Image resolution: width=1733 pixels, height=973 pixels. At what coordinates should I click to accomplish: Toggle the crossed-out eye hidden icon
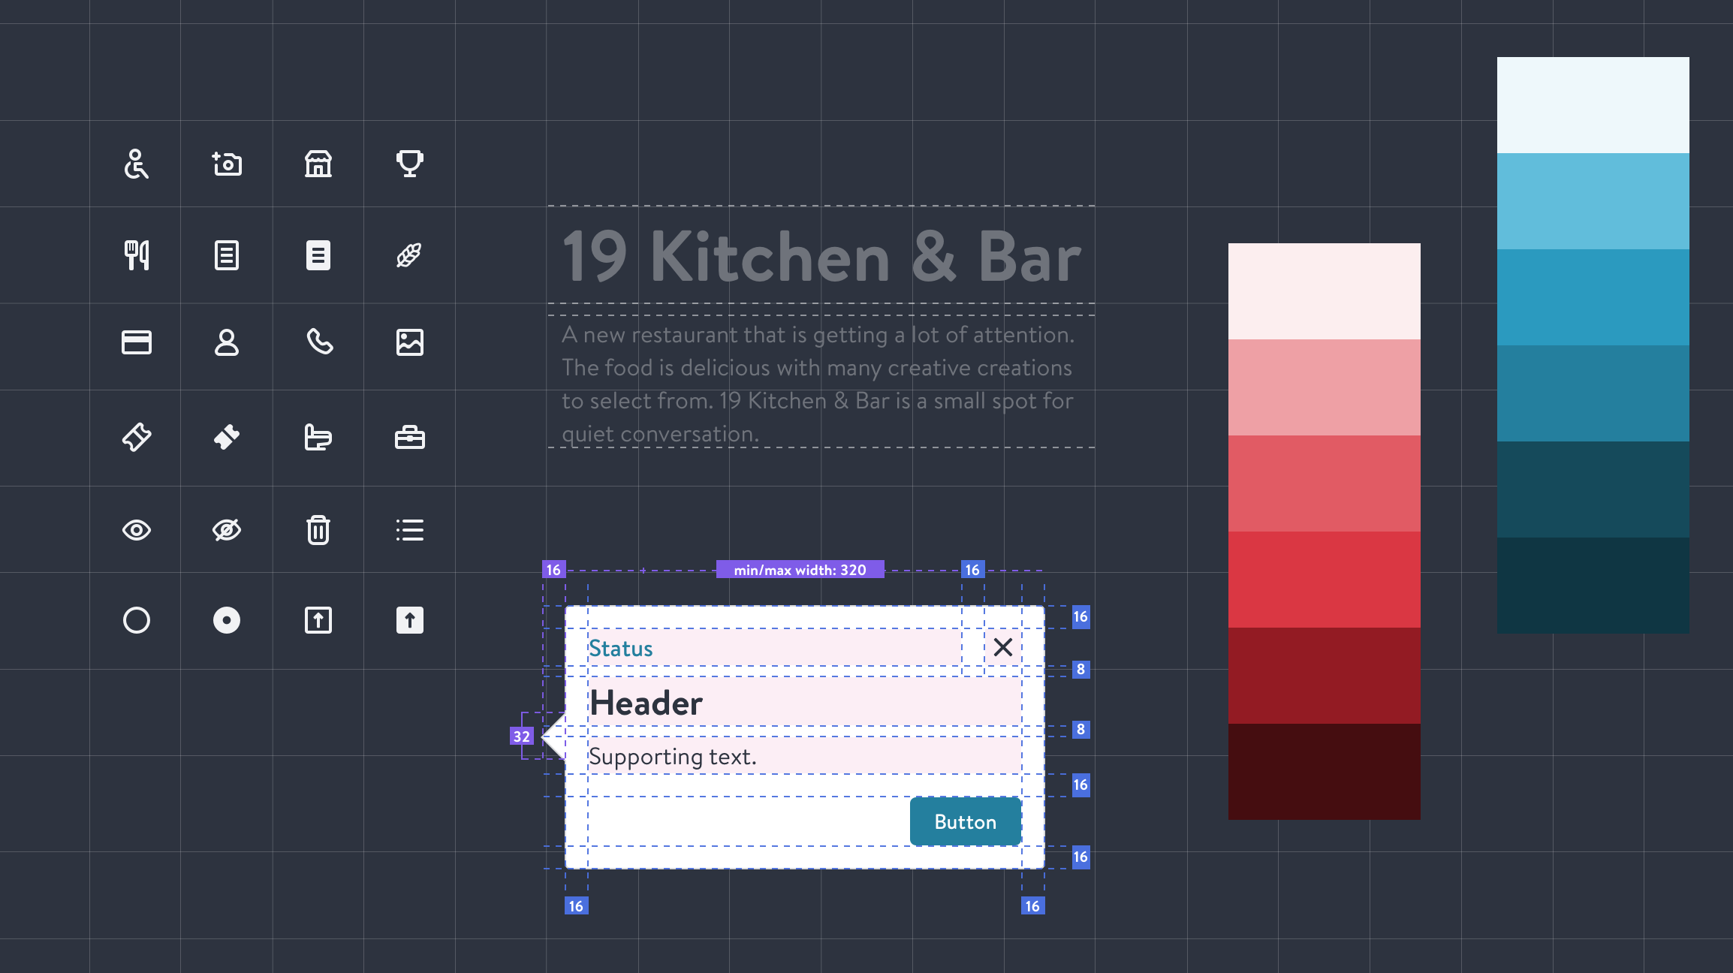[227, 530]
